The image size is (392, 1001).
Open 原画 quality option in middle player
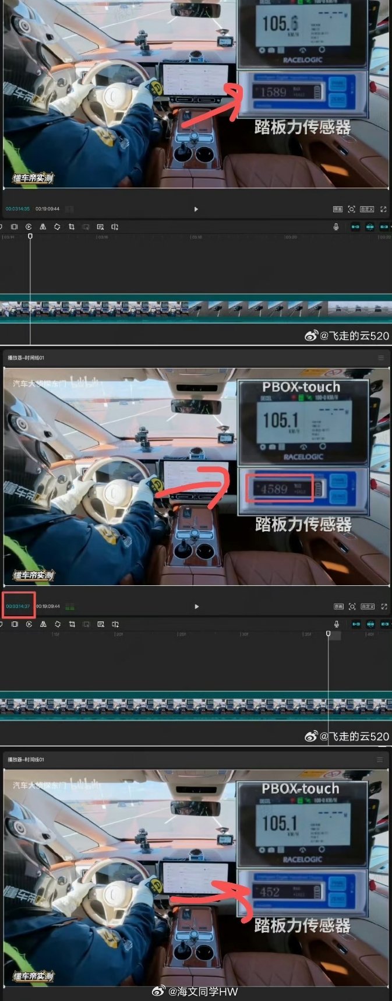(x=338, y=606)
